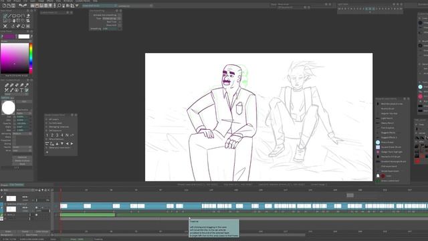Select the rectangle shape tool
The image size is (428, 241).
click(x=14, y=16)
